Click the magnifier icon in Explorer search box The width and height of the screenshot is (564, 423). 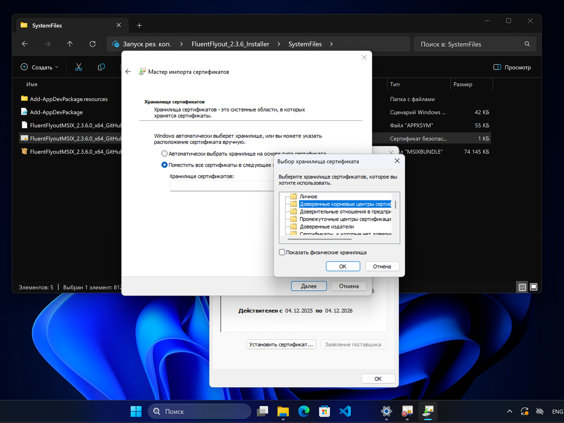527,44
